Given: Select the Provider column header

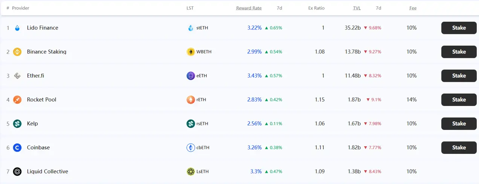Looking at the screenshot, I should point(21,8).
